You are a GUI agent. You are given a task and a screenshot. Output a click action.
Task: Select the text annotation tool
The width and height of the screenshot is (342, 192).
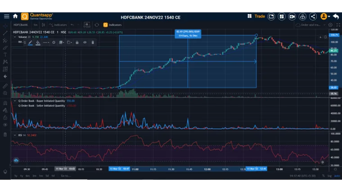pos(5,55)
